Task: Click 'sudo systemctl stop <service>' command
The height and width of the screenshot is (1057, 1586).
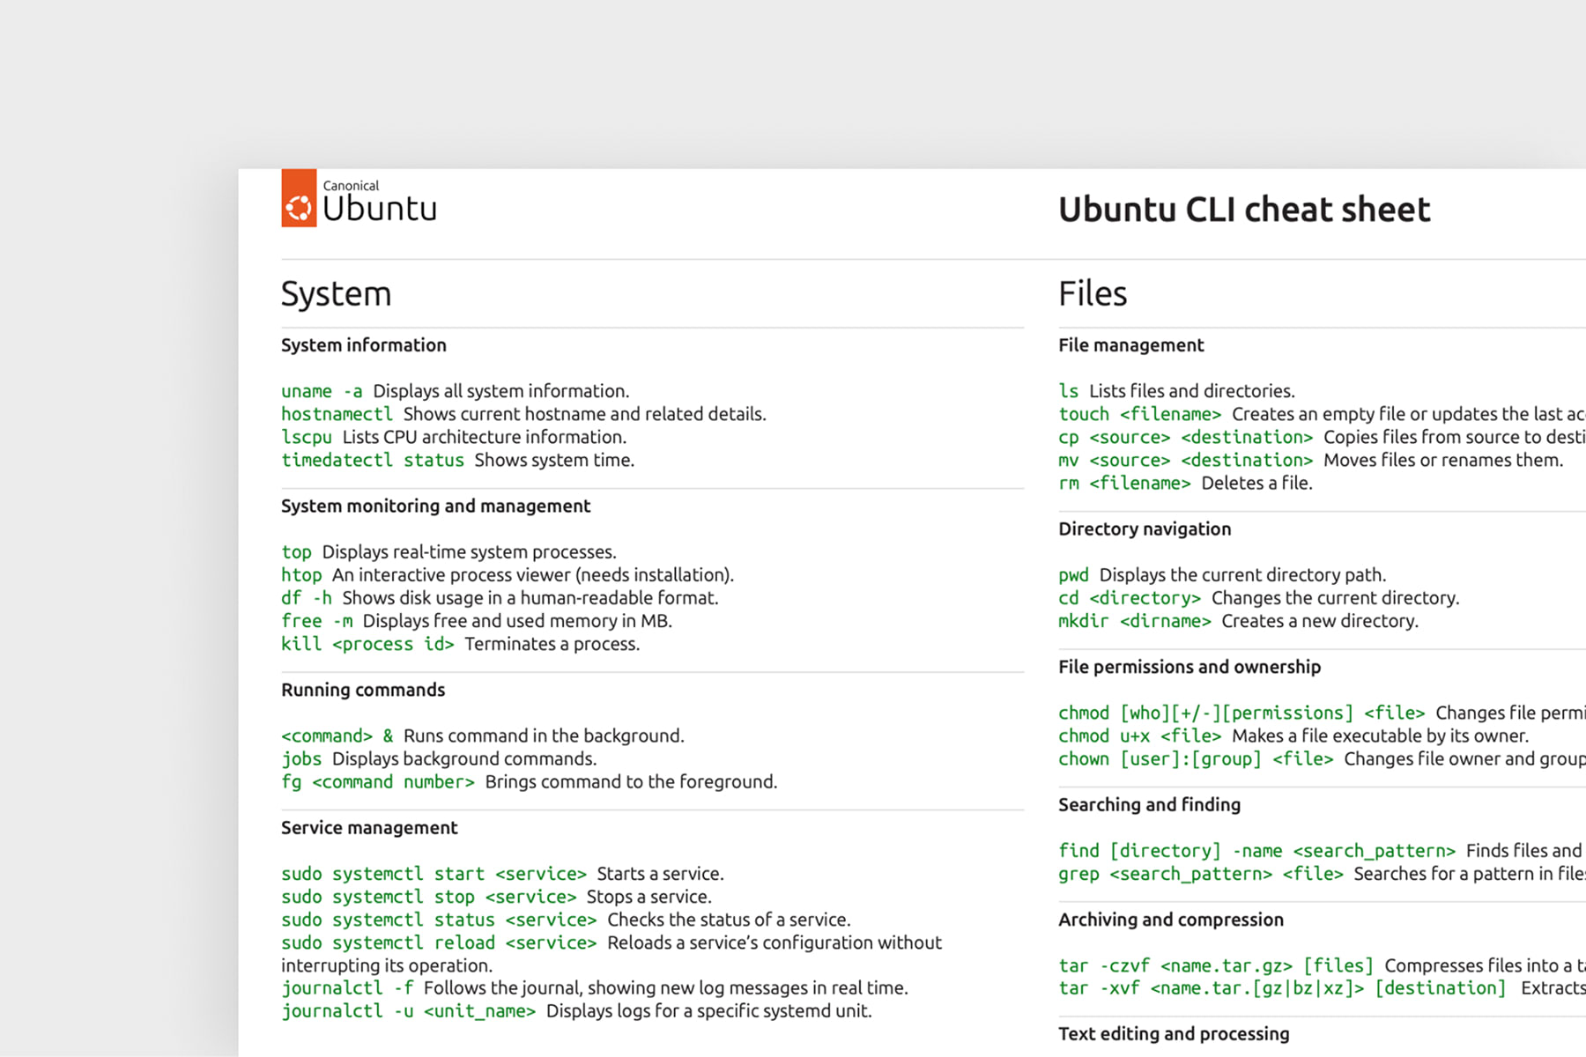Action: (x=429, y=897)
